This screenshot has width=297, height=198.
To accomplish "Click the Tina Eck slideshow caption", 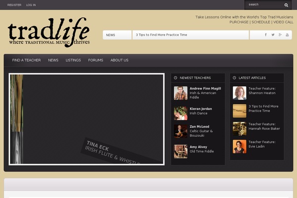I will 114,151.
